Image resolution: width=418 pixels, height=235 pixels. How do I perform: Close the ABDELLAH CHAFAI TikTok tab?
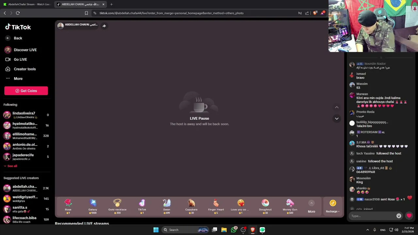(104, 4)
